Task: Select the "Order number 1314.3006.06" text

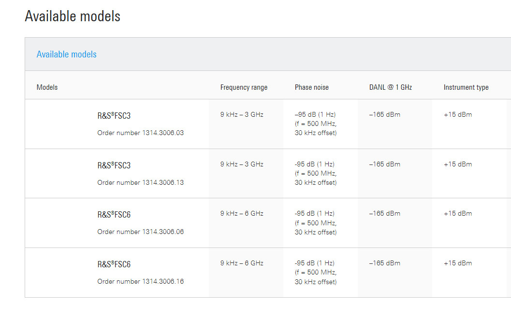Action: click(140, 232)
